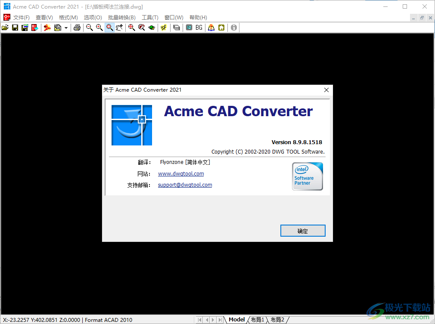Click the Zoom Extents magnifier icon
The width and height of the screenshot is (435, 324).
coord(132,28)
